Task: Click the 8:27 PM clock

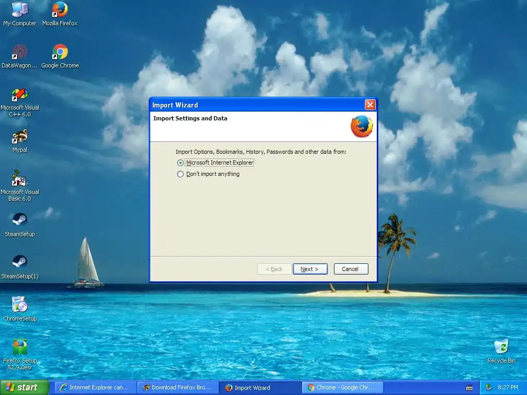Action: coord(508,388)
